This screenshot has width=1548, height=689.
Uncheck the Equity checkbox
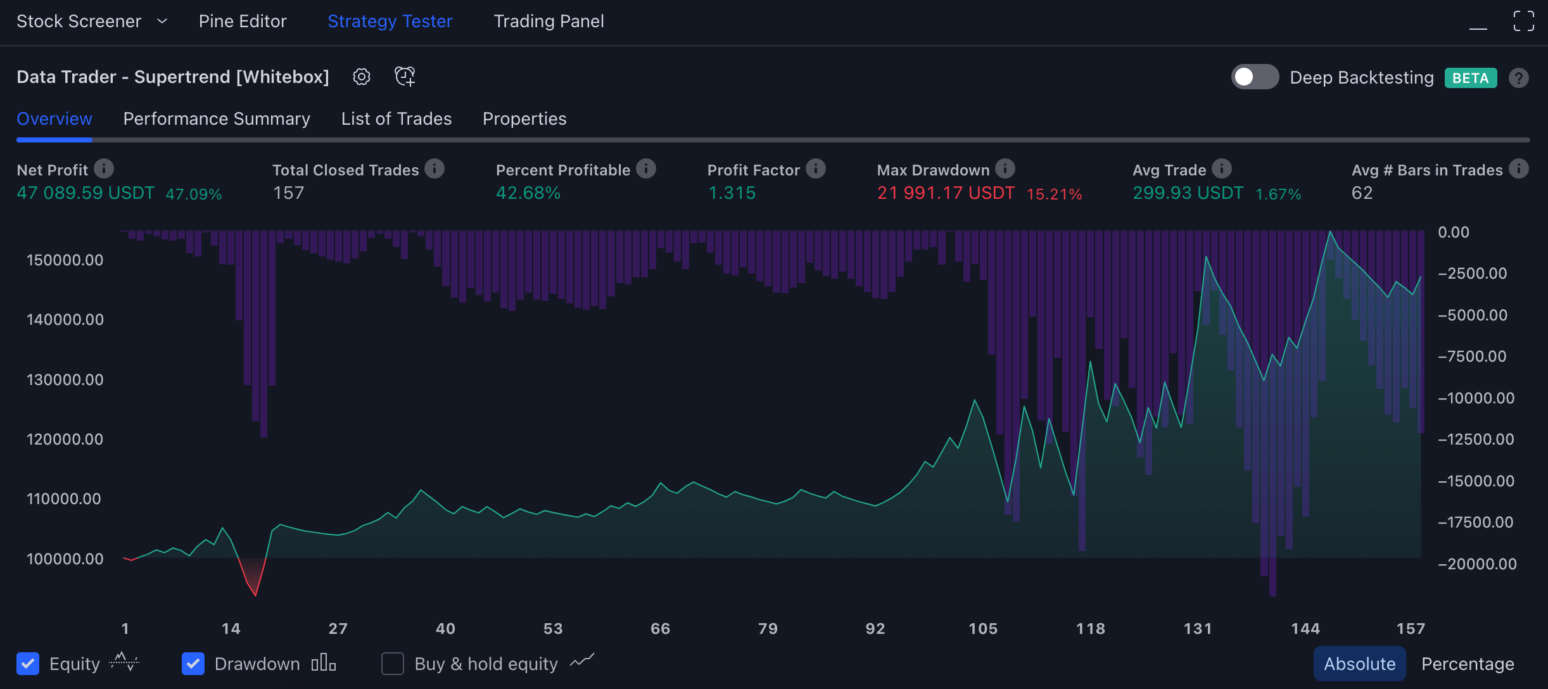(x=28, y=664)
